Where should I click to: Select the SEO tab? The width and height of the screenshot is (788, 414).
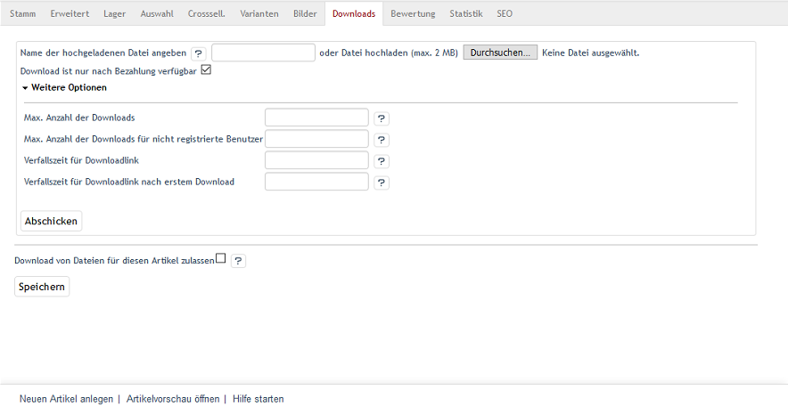(x=505, y=14)
